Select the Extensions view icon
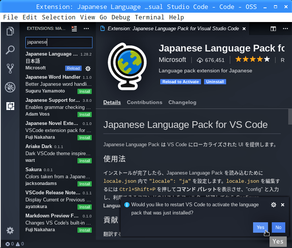292x248 pixels. [10, 106]
